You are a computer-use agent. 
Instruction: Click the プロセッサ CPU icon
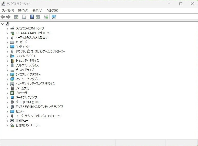click(x=12, y=93)
